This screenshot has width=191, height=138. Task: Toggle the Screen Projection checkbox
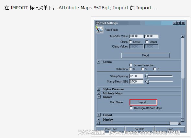click(131, 65)
